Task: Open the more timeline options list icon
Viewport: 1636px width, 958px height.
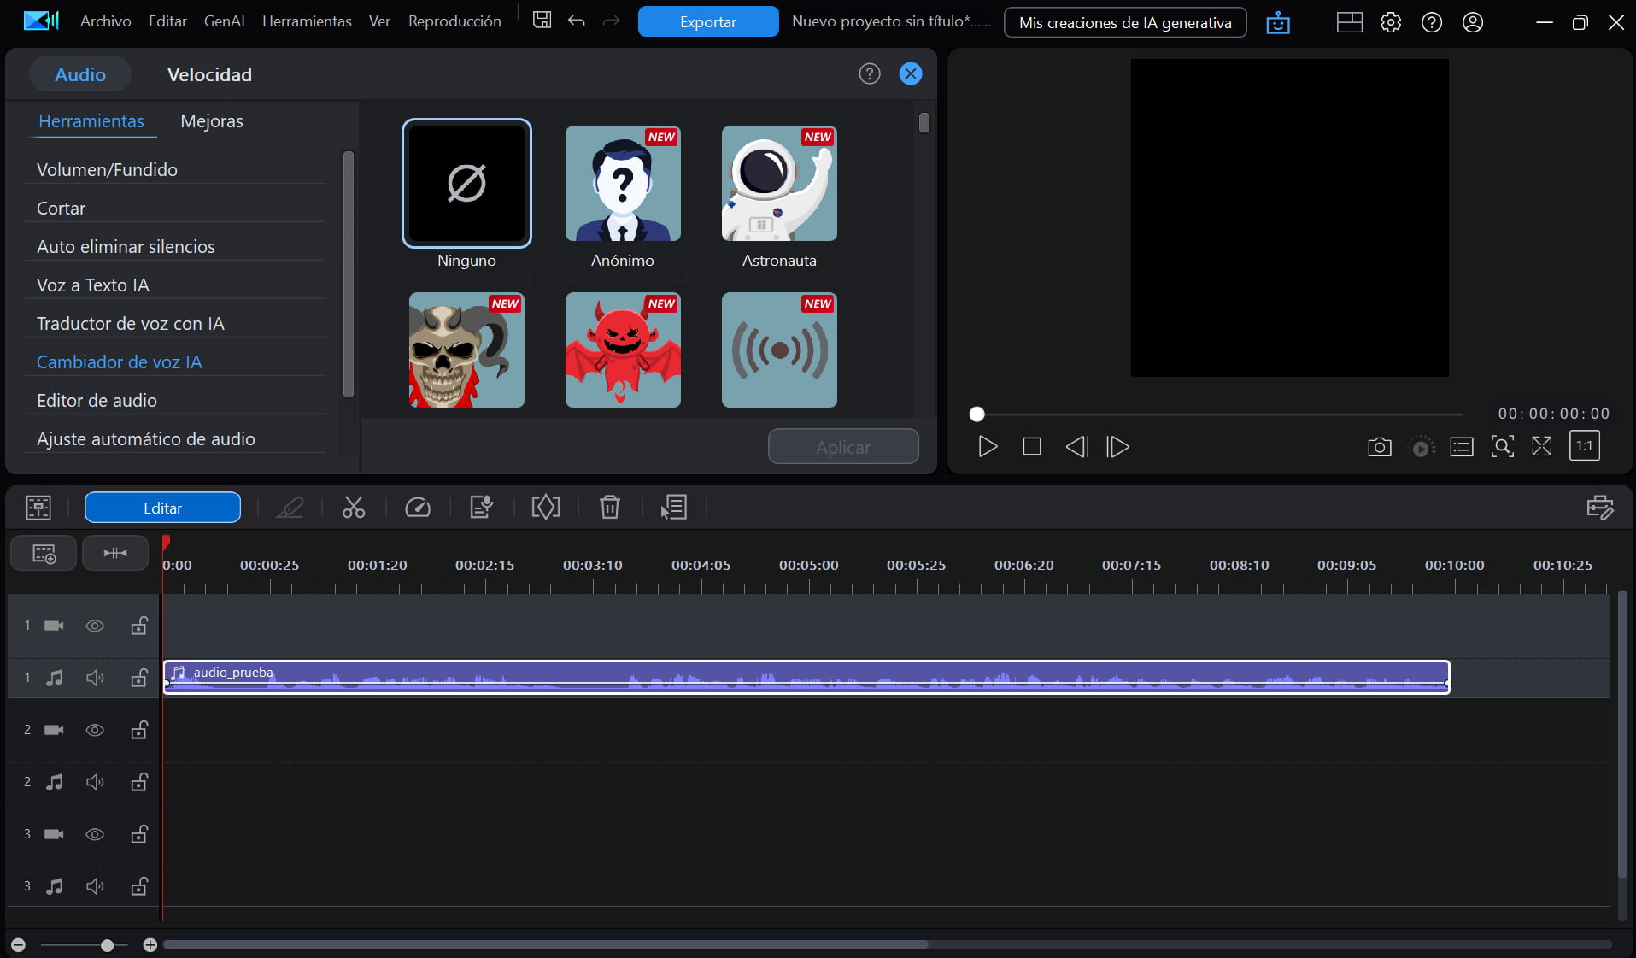Action: click(674, 508)
